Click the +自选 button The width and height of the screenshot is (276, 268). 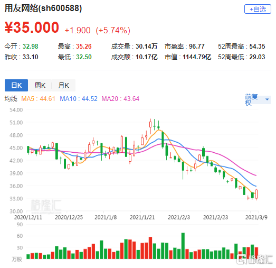point(258,9)
